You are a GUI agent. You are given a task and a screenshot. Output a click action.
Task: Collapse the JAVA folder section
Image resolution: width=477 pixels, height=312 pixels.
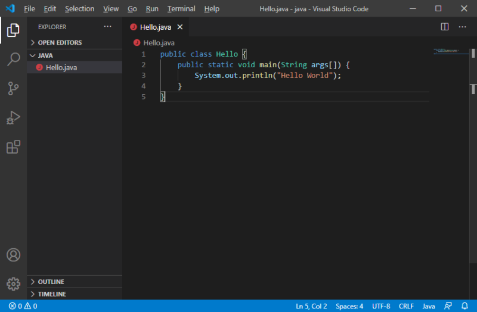coord(75,55)
